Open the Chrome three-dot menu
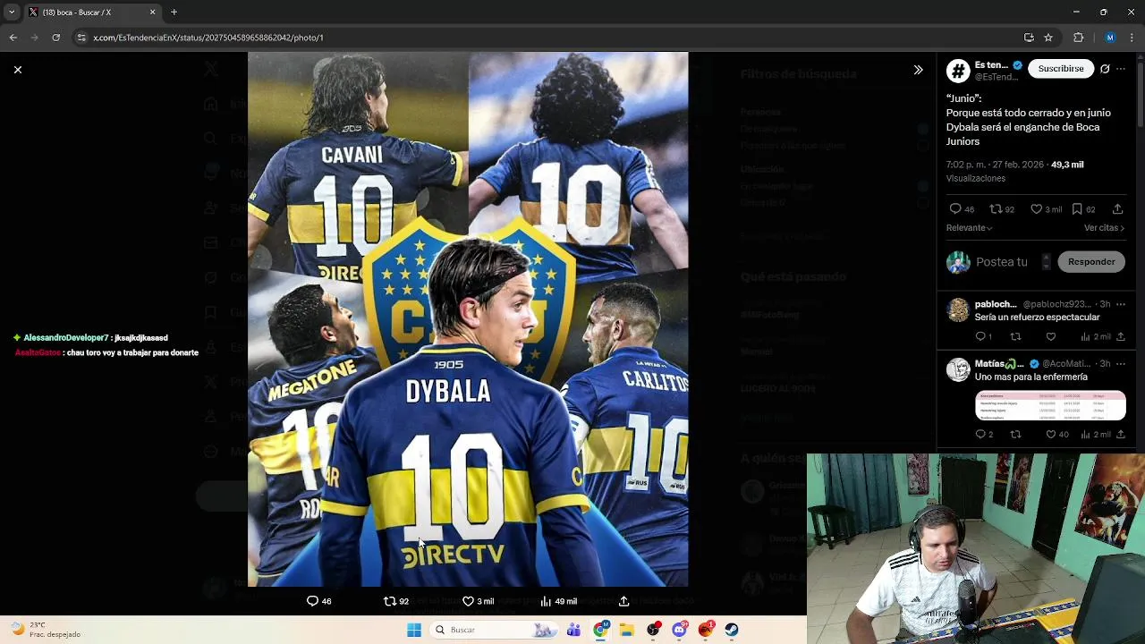This screenshot has height=644, width=1145. 1132,38
